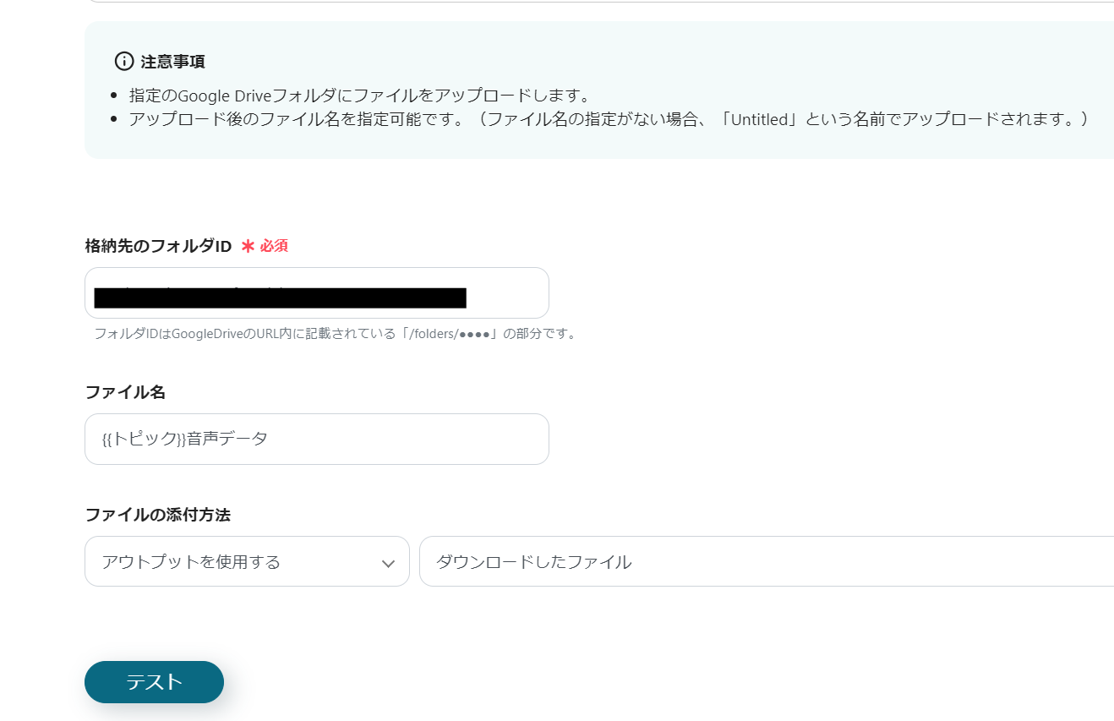Click the ファイル名 label
The height and width of the screenshot is (721, 1114).
tap(125, 392)
